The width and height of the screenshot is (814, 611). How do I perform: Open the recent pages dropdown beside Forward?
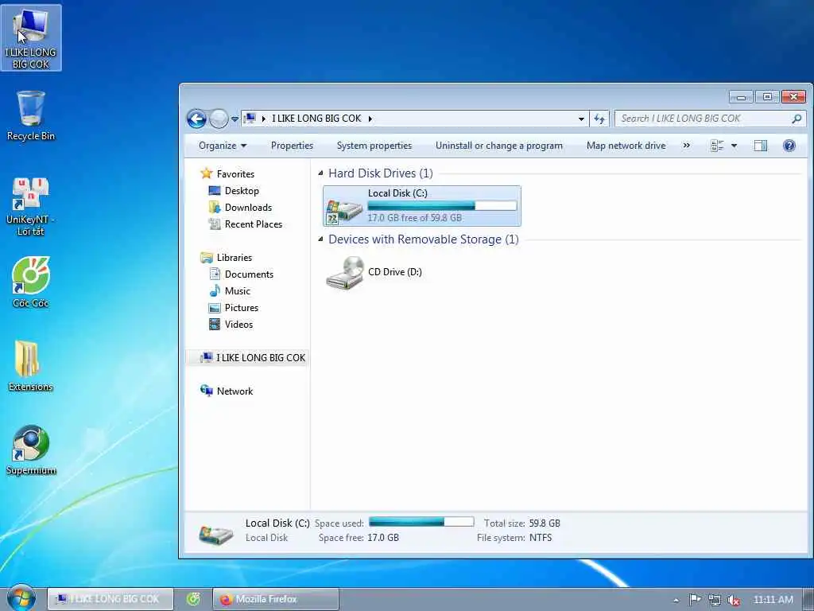coord(235,119)
